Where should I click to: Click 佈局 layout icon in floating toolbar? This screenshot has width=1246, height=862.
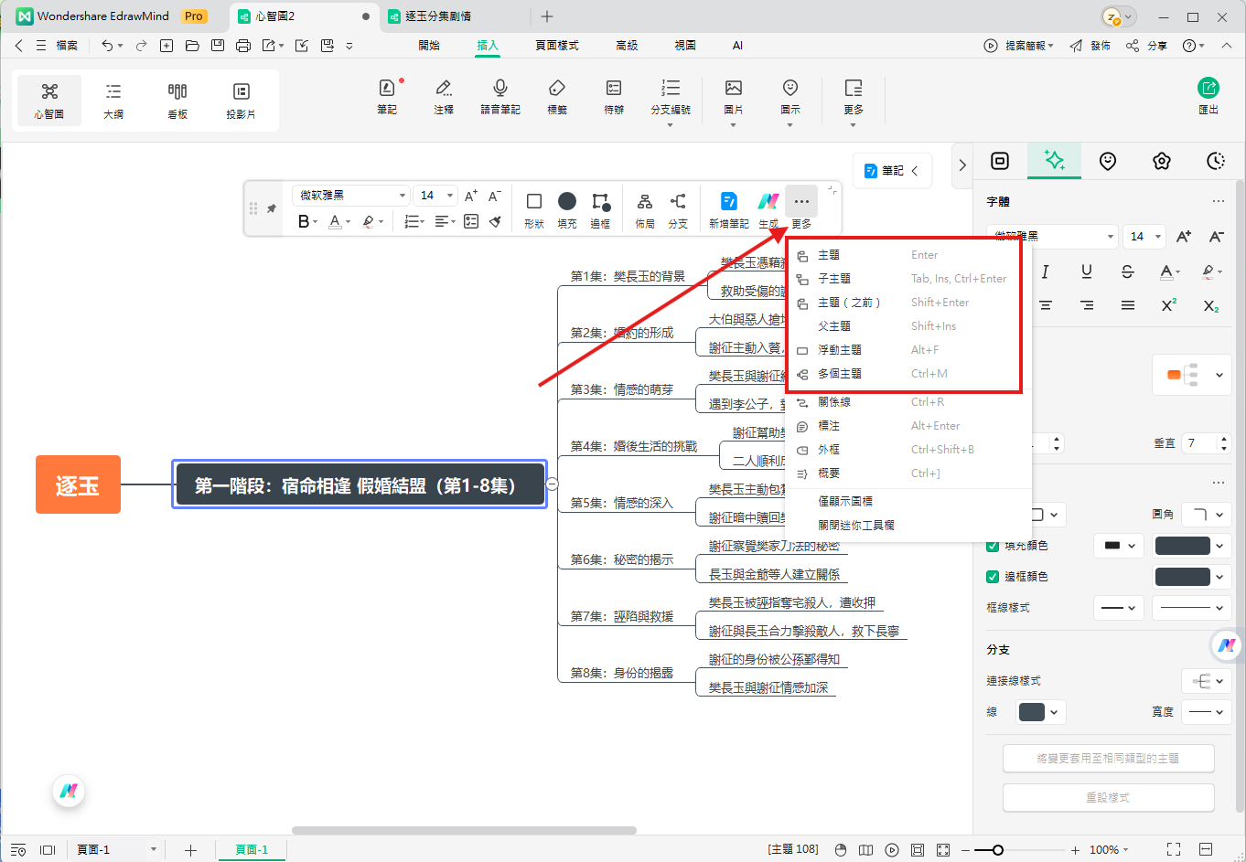644,208
